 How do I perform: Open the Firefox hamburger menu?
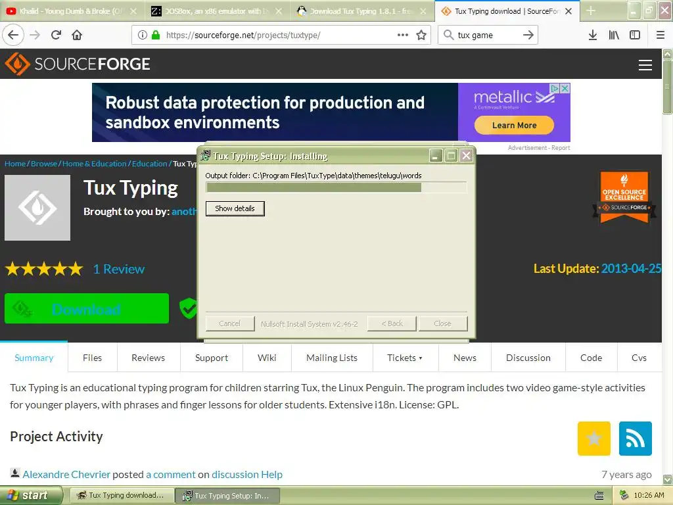pyautogui.click(x=661, y=36)
